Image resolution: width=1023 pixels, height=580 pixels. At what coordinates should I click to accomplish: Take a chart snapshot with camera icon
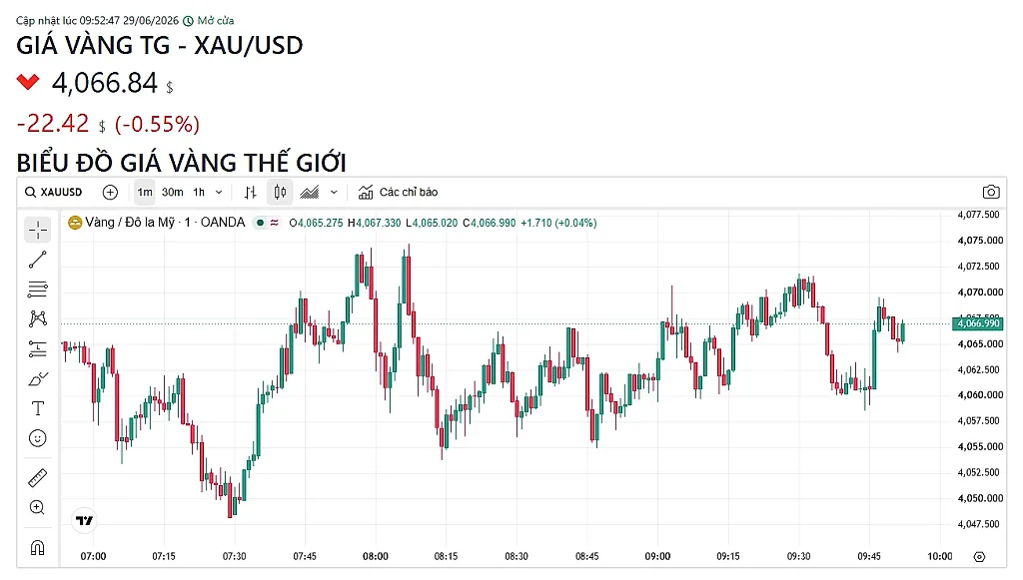tap(990, 193)
